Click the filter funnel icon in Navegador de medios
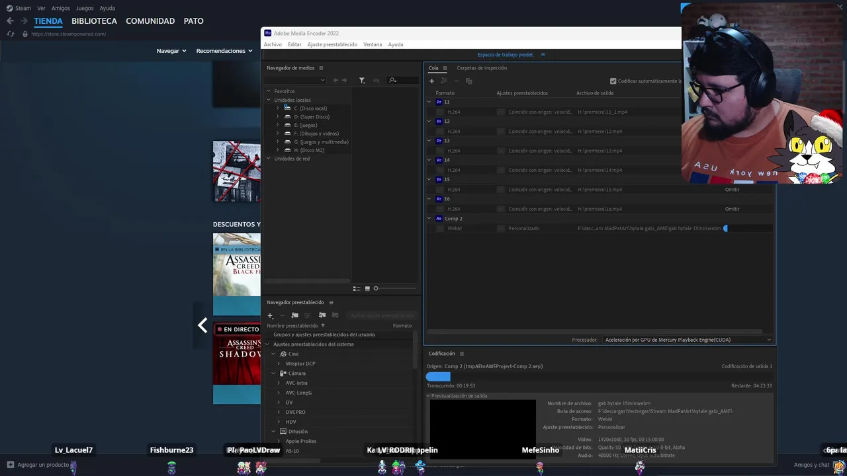 coord(362,80)
